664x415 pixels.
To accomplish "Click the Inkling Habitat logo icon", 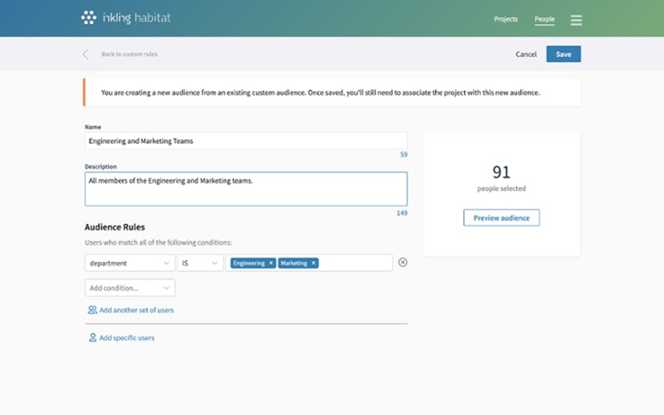I will [88, 18].
